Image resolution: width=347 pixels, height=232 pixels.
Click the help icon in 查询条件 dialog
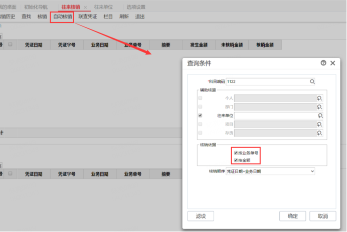(x=323, y=63)
